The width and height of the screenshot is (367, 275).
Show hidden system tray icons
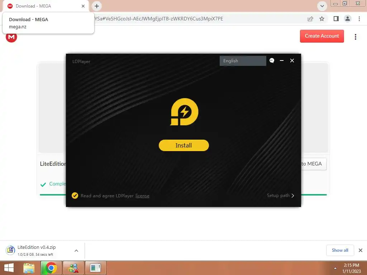click(335, 268)
